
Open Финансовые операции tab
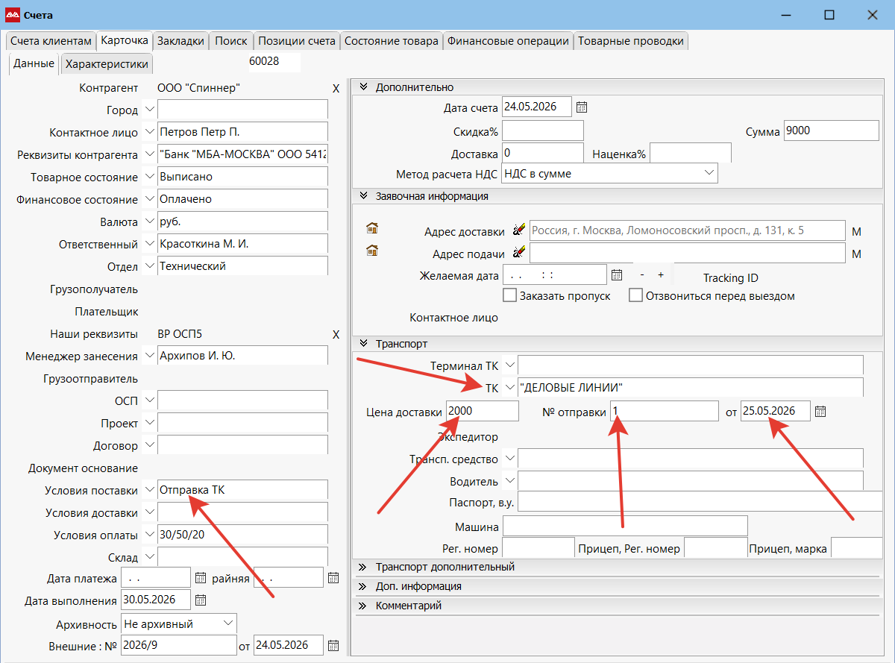pyautogui.click(x=509, y=41)
